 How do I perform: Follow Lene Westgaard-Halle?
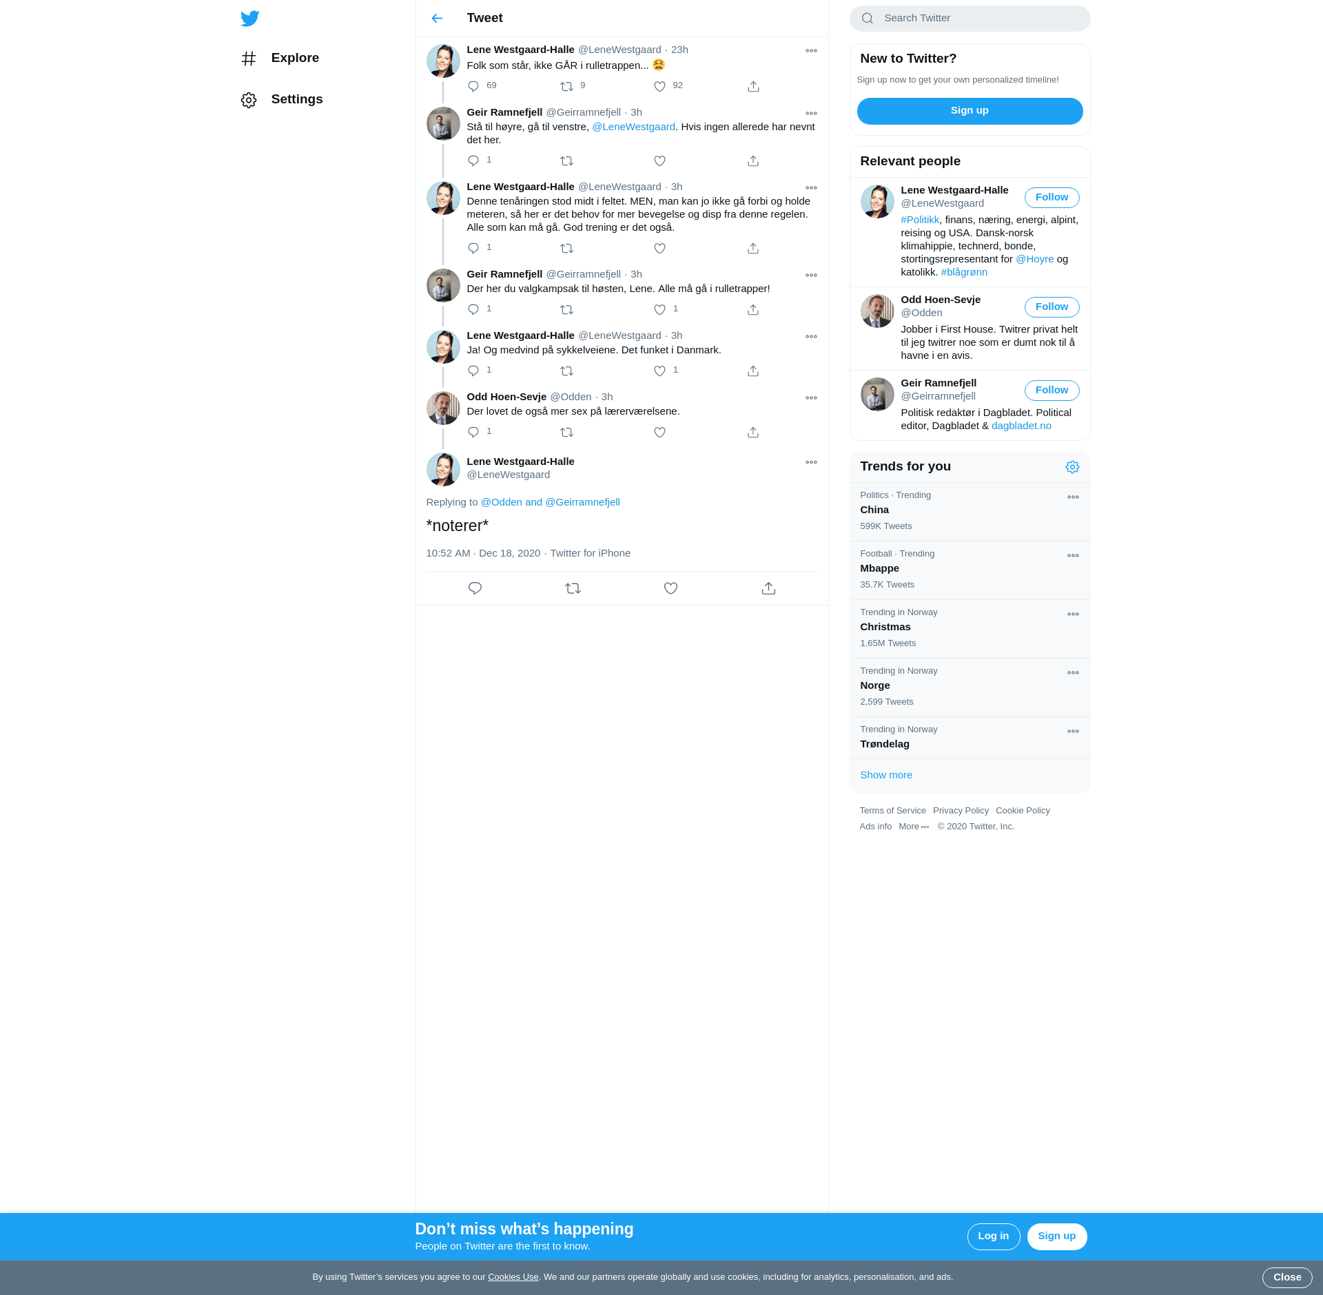tap(1052, 198)
